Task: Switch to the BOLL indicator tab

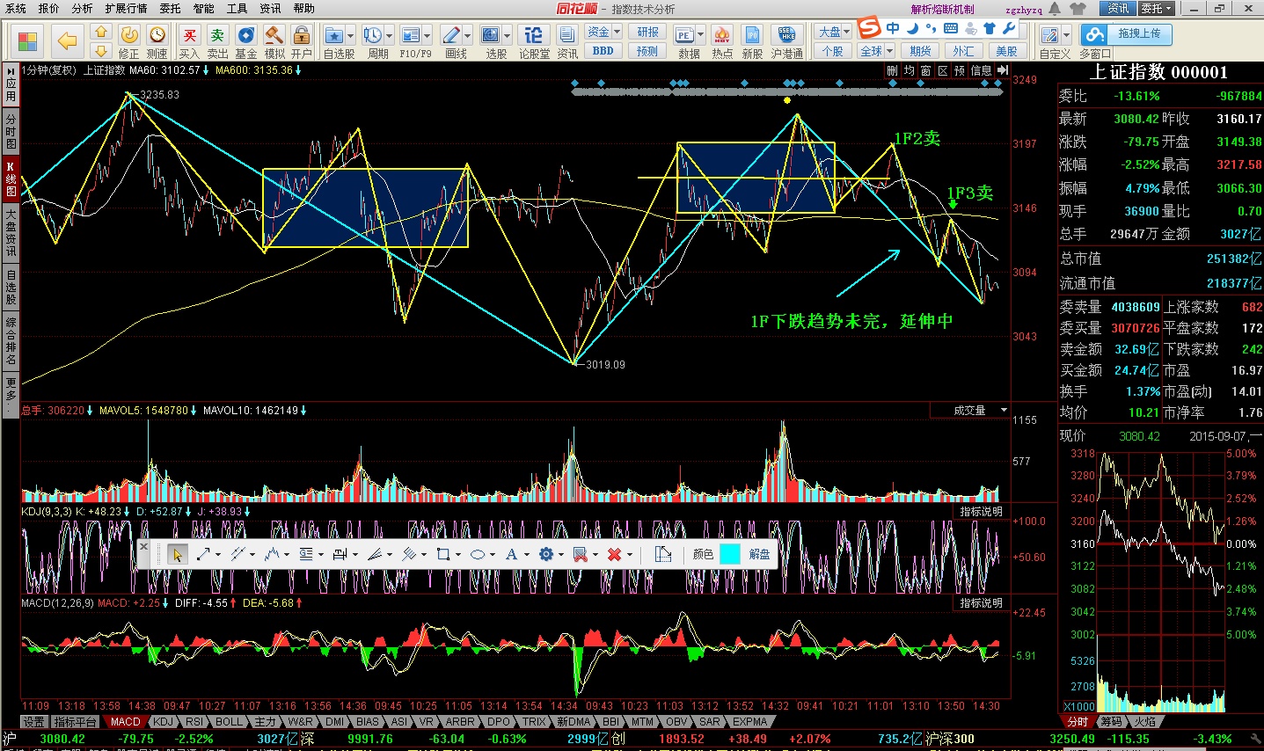Action: point(229,721)
